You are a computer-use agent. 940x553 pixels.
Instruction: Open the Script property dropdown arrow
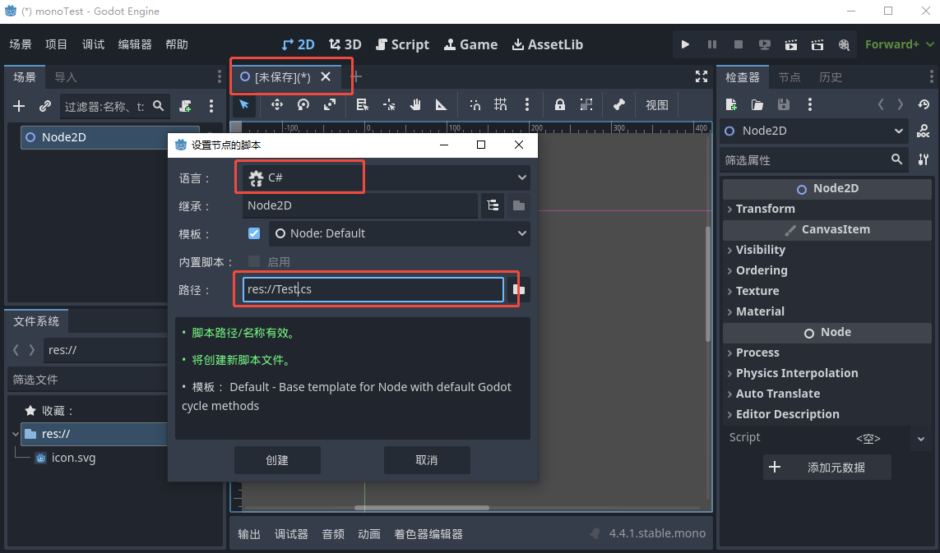(x=921, y=439)
